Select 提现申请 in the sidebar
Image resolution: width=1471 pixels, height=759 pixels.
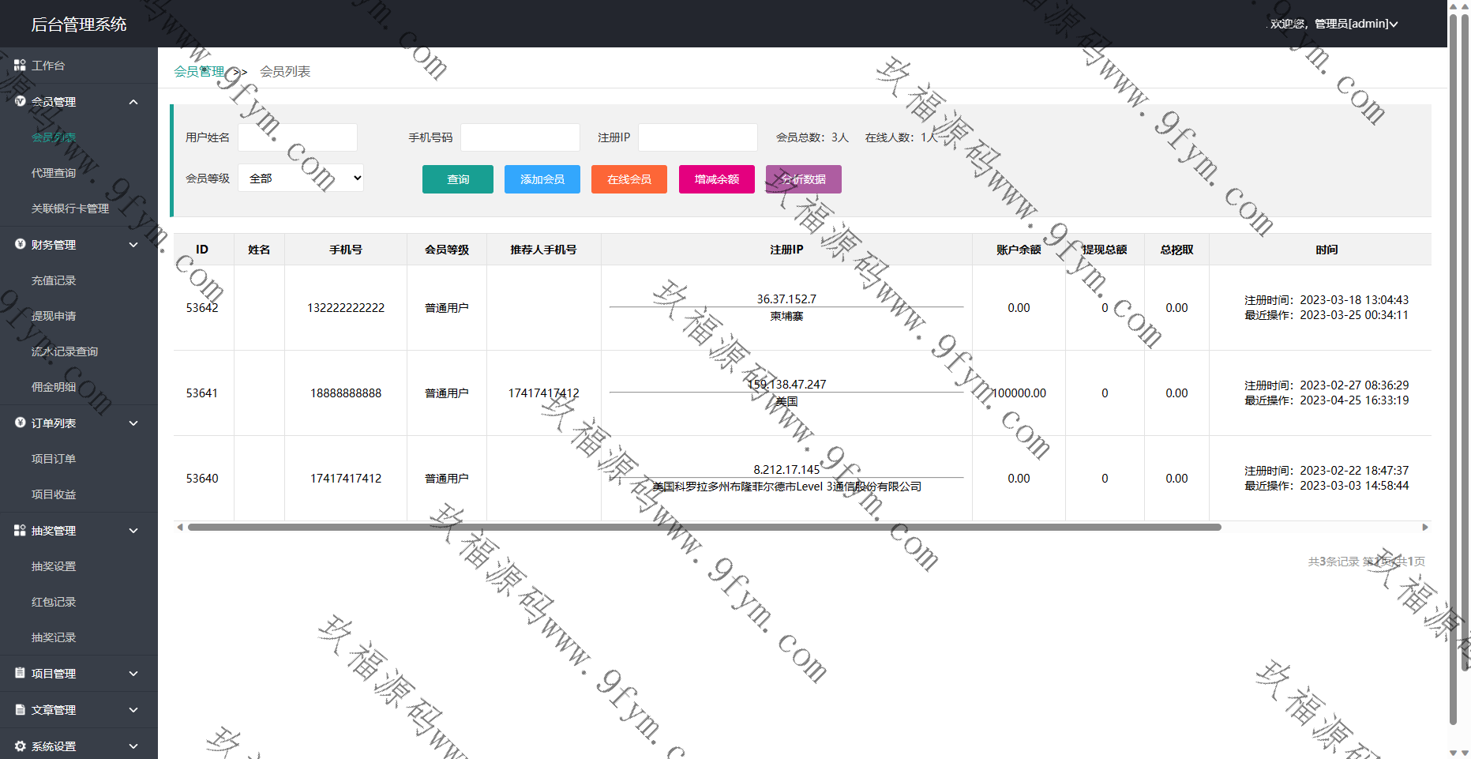(x=54, y=316)
